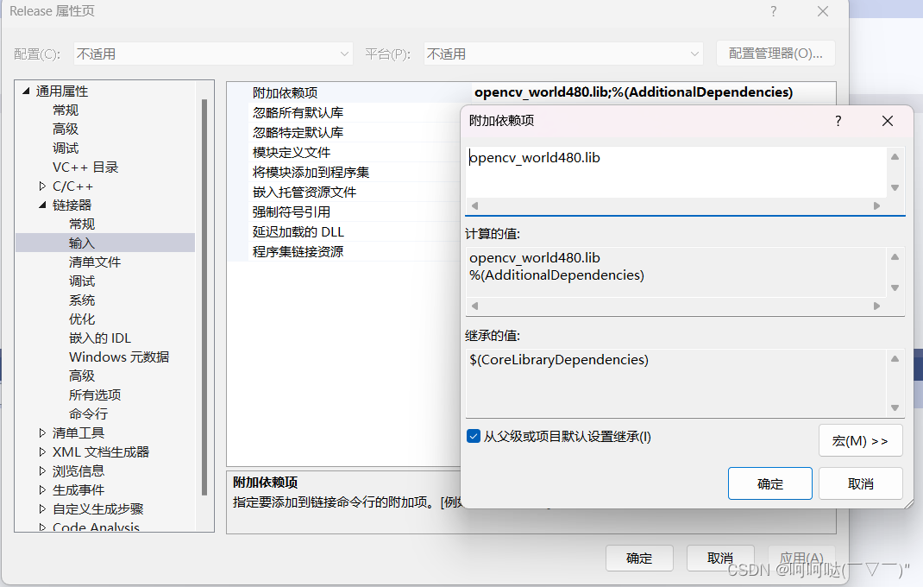
Task: Click the 配置管理器 button
Action: pyautogui.click(x=775, y=53)
